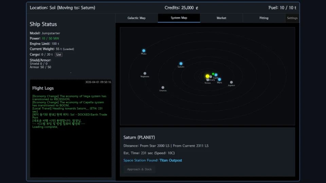This screenshot has height=183, width=326.
Task: Click the Venus planet marker
Action: 207,80
